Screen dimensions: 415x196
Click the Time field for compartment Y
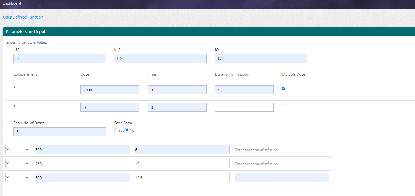[177, 107]
